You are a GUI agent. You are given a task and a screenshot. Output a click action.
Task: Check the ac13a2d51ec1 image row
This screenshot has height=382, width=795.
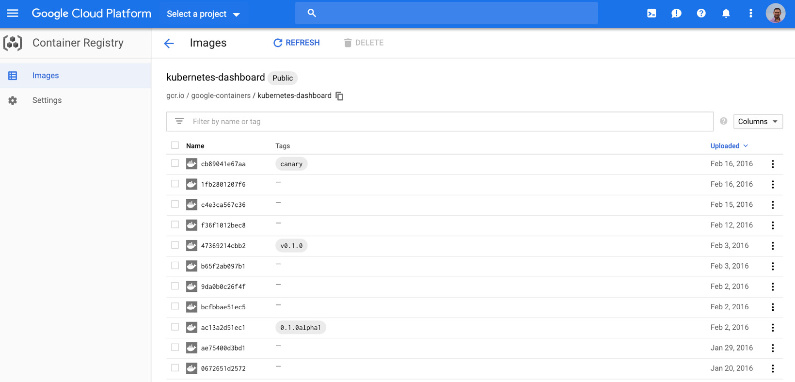click(x=175, y=327)
